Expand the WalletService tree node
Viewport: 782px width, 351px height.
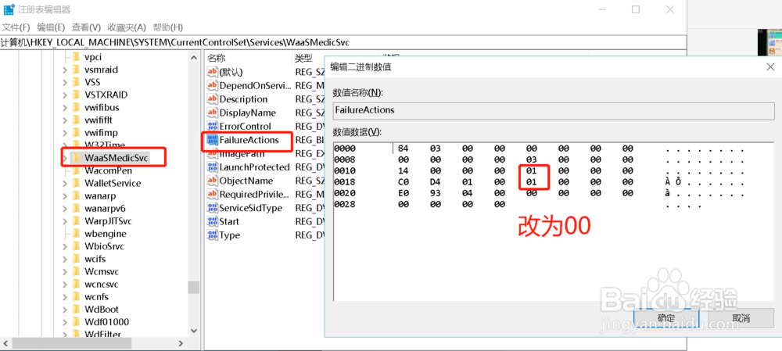coord(66,183)
